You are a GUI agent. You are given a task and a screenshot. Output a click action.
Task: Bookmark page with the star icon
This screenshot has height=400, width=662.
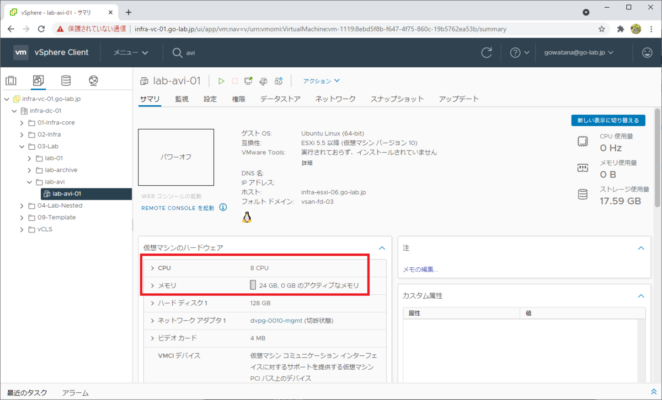[x=602, y=29]
